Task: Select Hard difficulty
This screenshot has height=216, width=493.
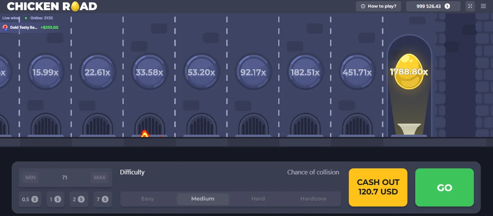Action: coord(258,199)
